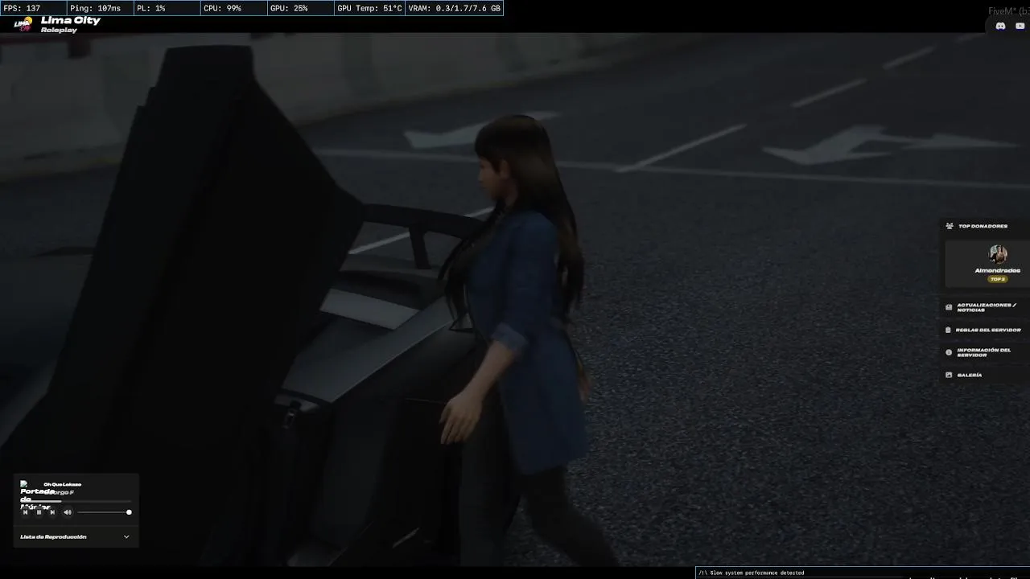The width and height of the screenshot is (1030, 579).
Task: Click the PL 1% overlay readout
Action: tap(167, 8)
